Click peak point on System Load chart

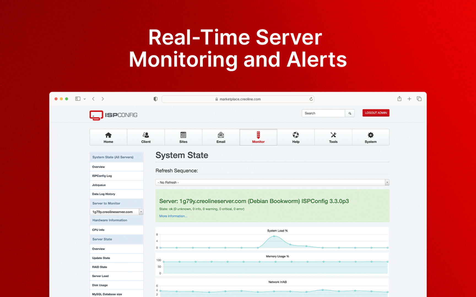tap(274, 236)
